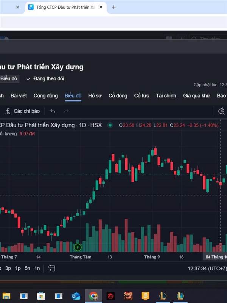Switch to the Hồ sơ tab
Image resolution: width=227 pixels, height=303 pixels.
(x=95, y=95)
